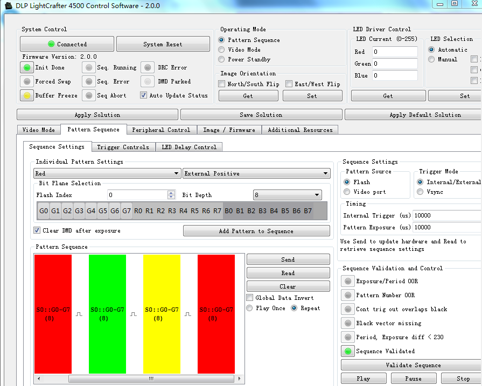Enable North/South Flip checkbox

pos(221,83)
